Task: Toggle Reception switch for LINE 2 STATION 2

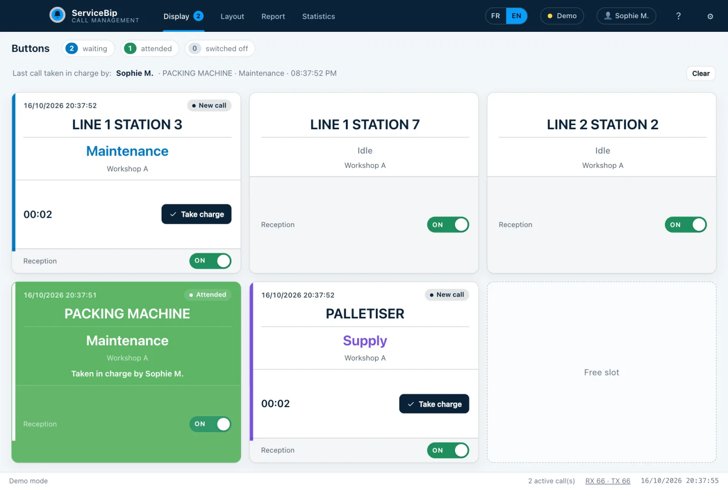Action: (686, 225)
